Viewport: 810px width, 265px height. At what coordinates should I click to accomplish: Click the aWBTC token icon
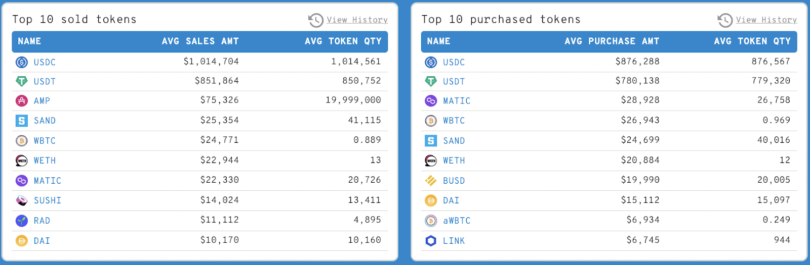(x=431, y=221)
